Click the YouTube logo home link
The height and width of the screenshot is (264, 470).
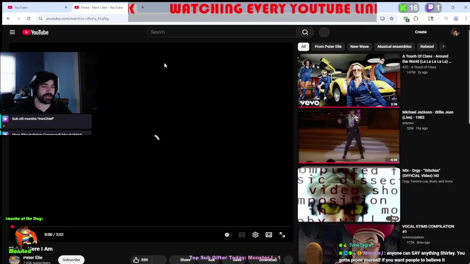[35, 32]
